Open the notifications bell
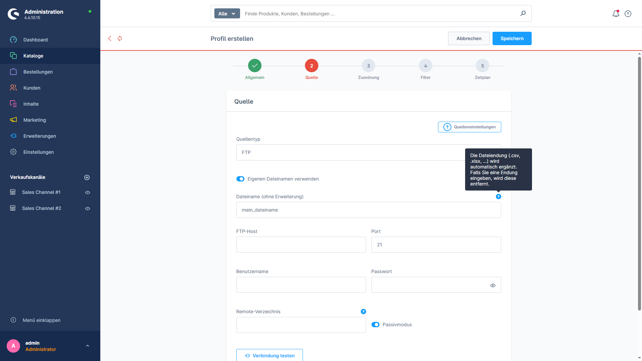 (x=616, y=14)
